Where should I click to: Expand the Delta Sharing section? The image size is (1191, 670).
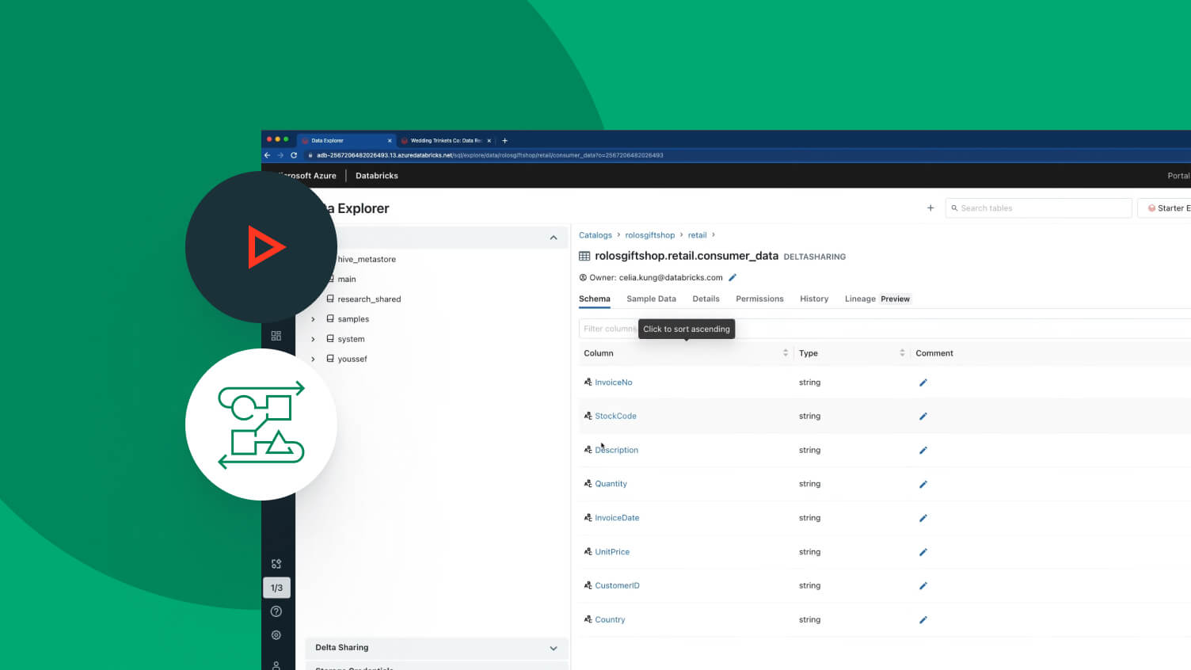pos(553,648)
